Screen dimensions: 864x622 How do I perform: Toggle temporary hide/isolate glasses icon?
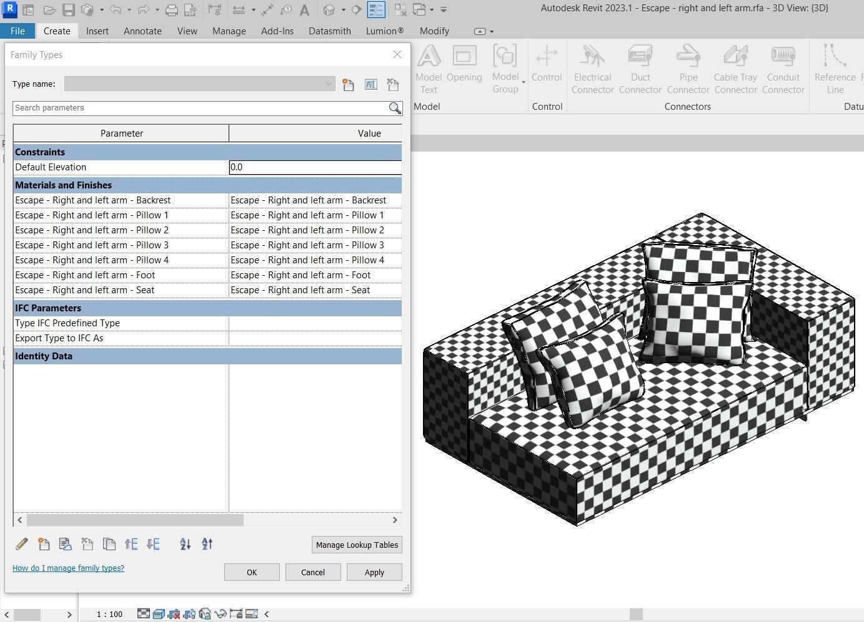pos(221,614)
